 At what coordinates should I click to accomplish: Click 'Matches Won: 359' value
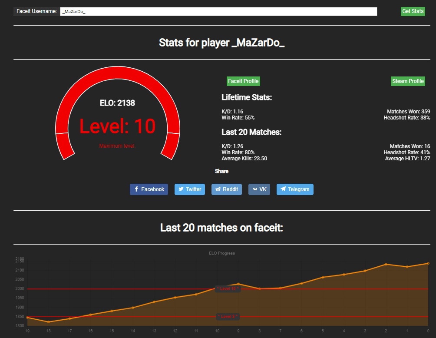(x=409, y=112)
